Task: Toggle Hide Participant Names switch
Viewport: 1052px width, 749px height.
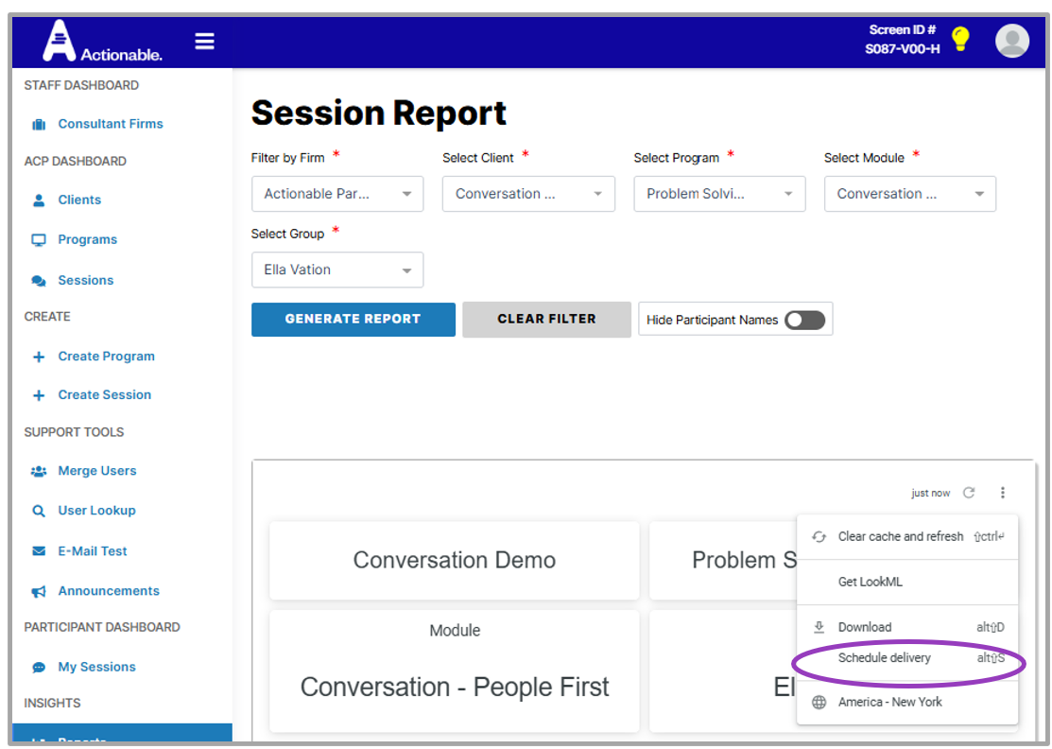Action: point(804,320)
